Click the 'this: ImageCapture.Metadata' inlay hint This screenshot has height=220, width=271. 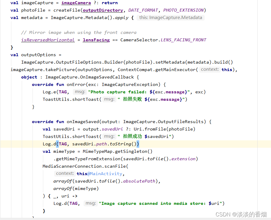(x=171, y=18)
